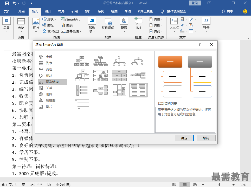Send feedback with the smiley face icon
The height and width of the screenshot is (187, 251).
[245, 11]
